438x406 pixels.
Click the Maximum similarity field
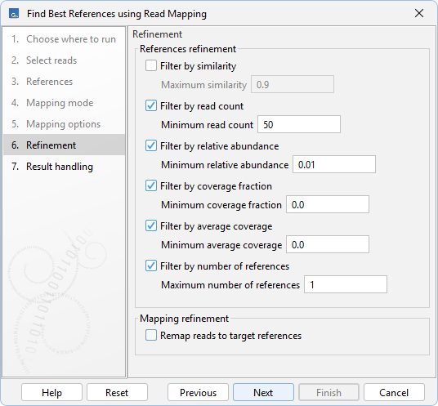[293, 84]
